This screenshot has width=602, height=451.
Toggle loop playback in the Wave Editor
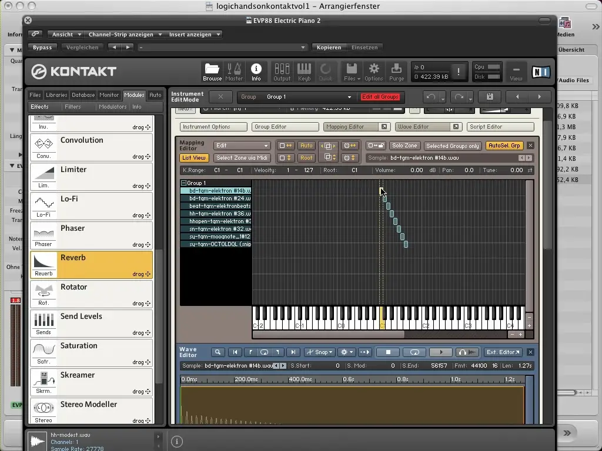coord(414,352)
